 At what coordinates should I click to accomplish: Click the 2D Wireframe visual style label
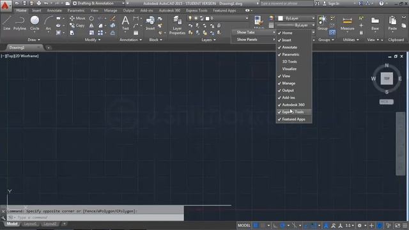(27, 56)
